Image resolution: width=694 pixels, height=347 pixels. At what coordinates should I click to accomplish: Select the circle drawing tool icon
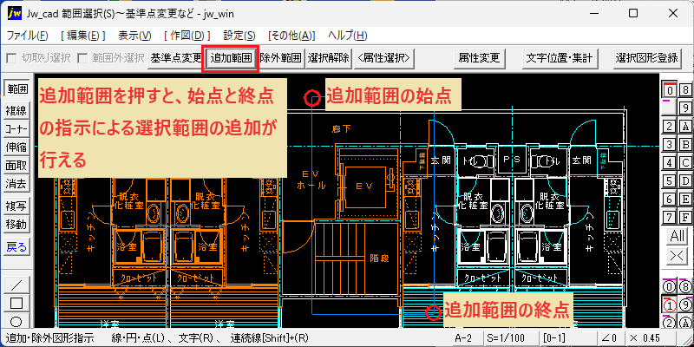[16, 321]
